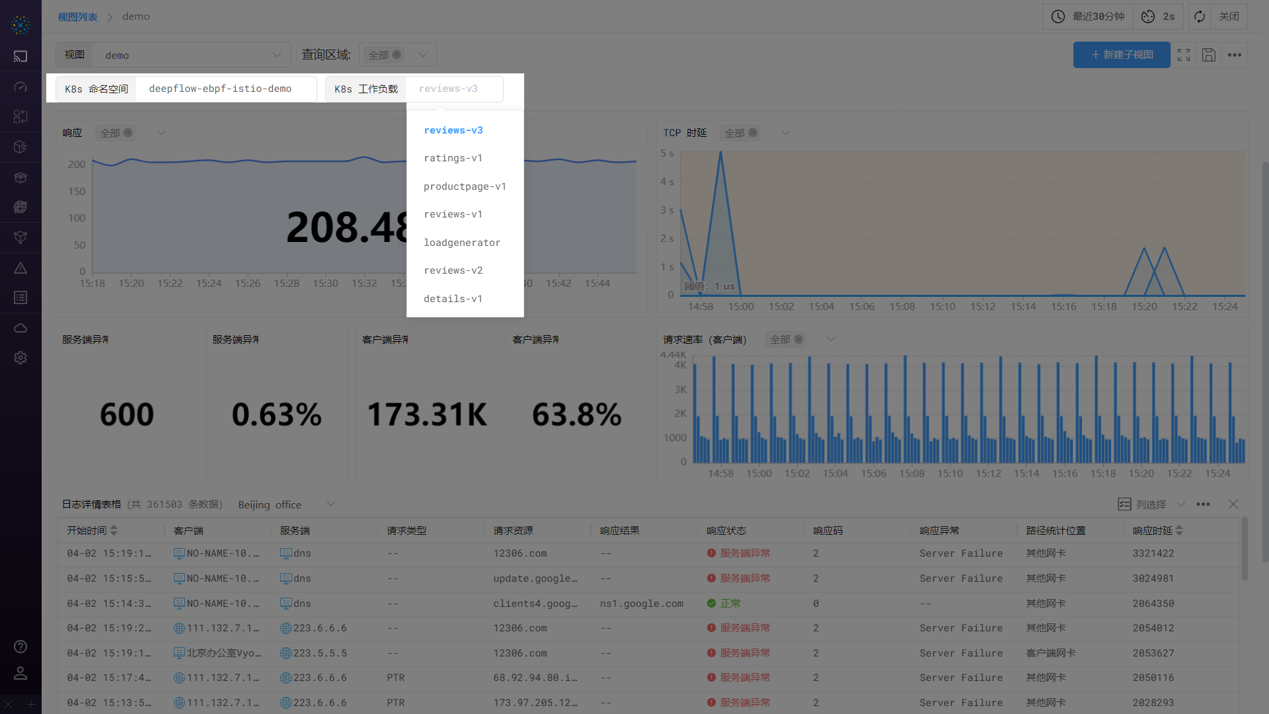Open the report list icon in sidebar
Screen dimensions: 1269x714
(20, 297)
